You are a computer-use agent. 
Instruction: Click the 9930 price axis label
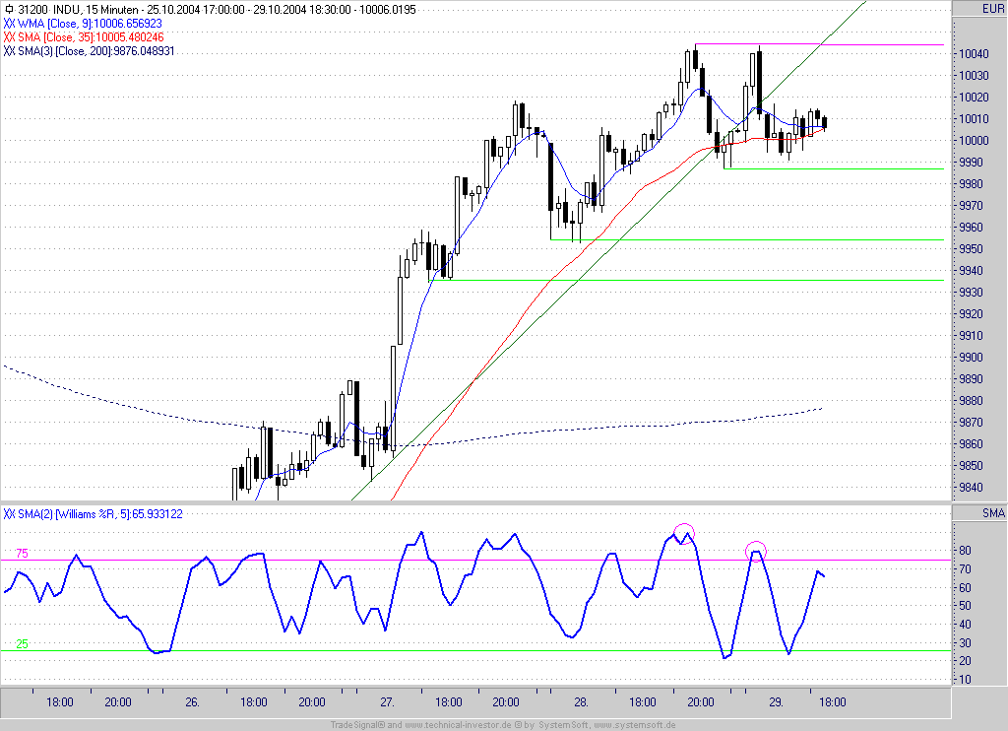coord(972,293)
